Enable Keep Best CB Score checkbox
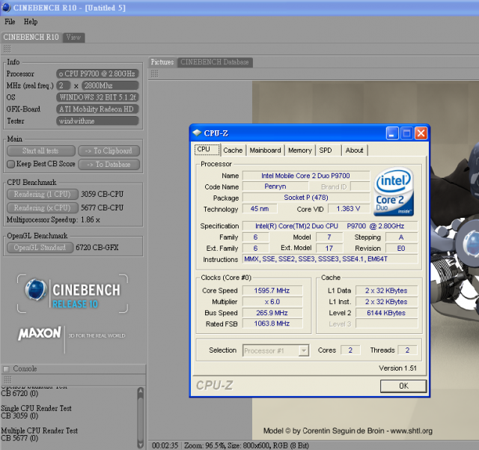Screen dimensions: 479x450 click(x=10, y=164)
